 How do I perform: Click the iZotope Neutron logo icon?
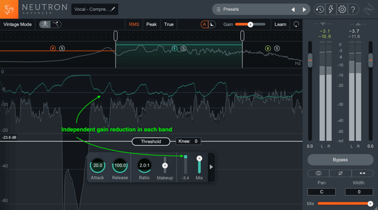[x=9, y=9]
